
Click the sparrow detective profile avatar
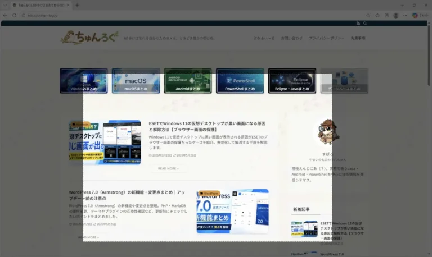(327, 132)
